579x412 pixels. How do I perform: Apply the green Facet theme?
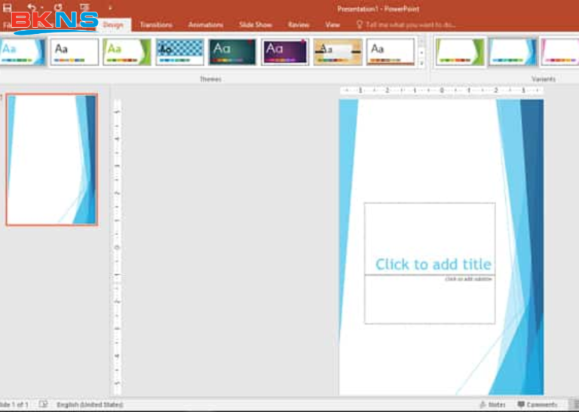click(127, 51)
